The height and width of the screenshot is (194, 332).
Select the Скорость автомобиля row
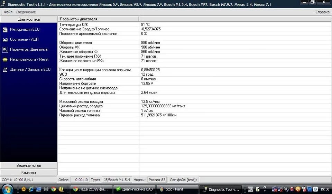point(194,79)
